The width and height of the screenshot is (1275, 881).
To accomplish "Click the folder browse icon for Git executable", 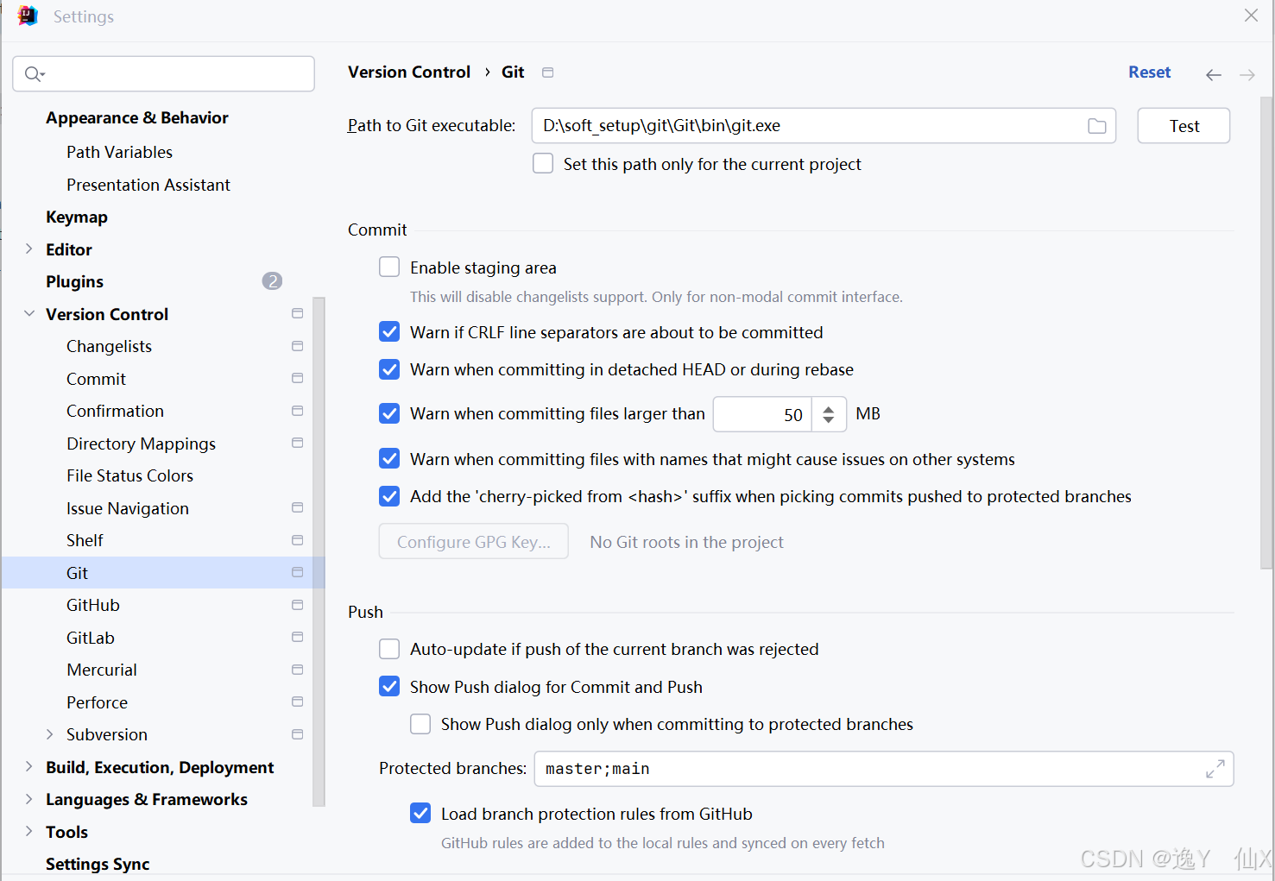I will tap(1096, 126).
